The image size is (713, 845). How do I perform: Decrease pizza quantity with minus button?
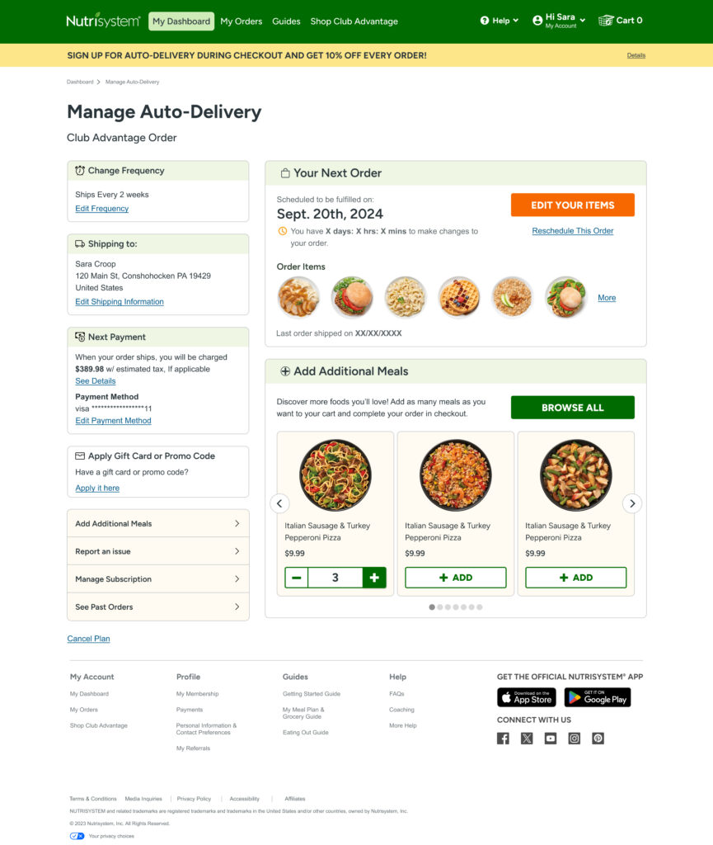click(x=297, y=578)
